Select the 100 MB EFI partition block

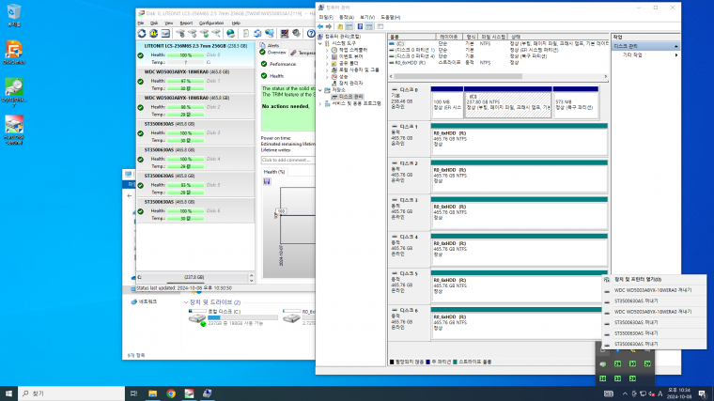coord(447,102)
